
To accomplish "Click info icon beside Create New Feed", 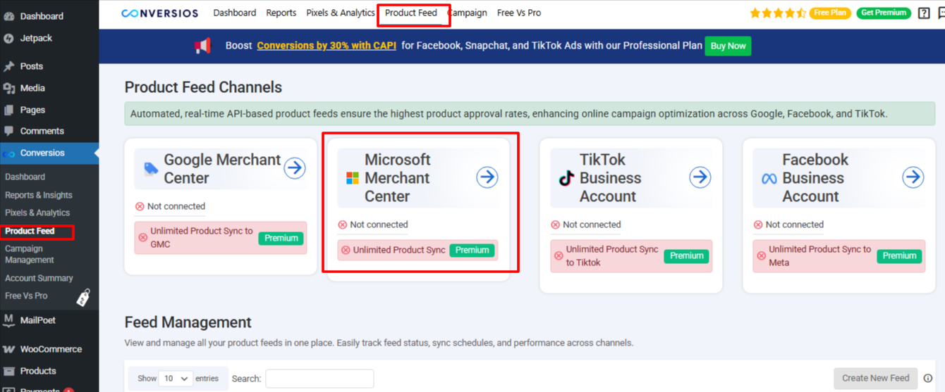I will 928,378.
